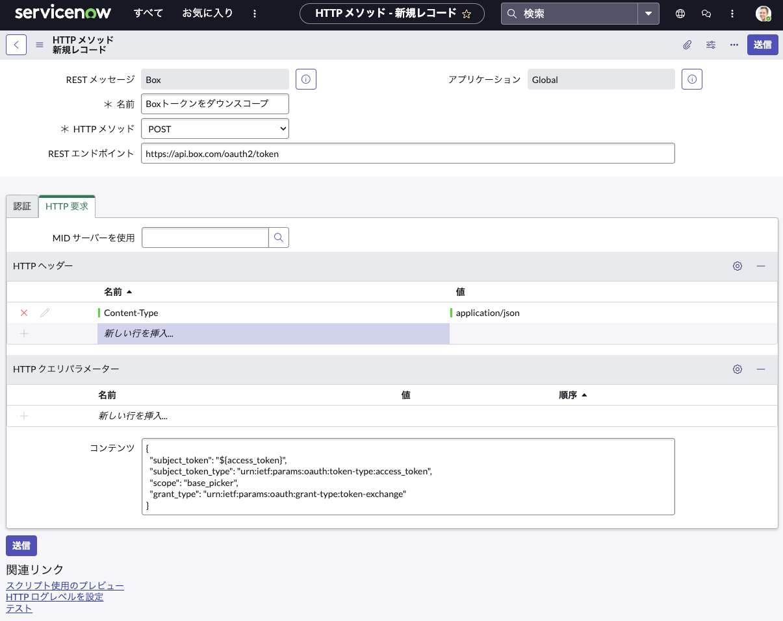
Task: Show info for アプリケーション Global record
Action: [692, 79]
